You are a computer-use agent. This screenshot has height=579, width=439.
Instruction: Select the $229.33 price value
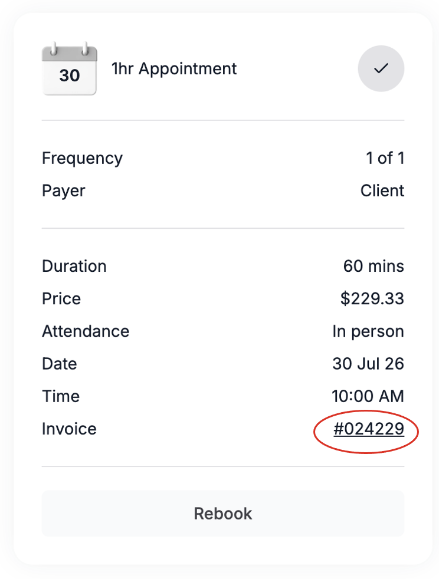(372, 299)
